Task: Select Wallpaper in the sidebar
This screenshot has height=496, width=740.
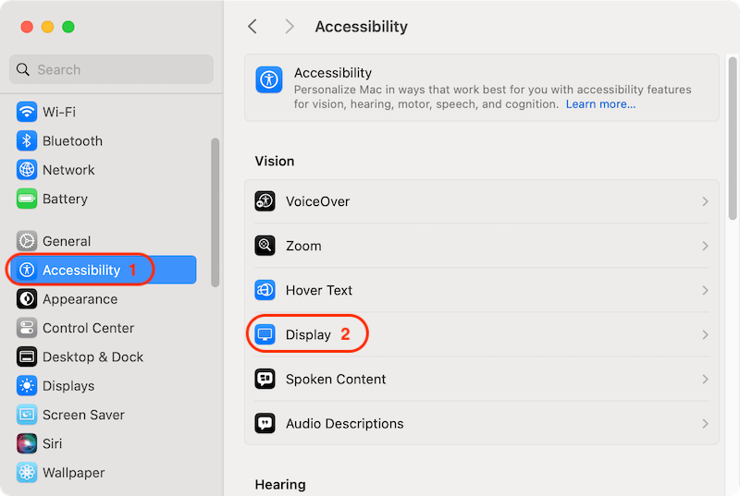Action: [x=73, y=472]
